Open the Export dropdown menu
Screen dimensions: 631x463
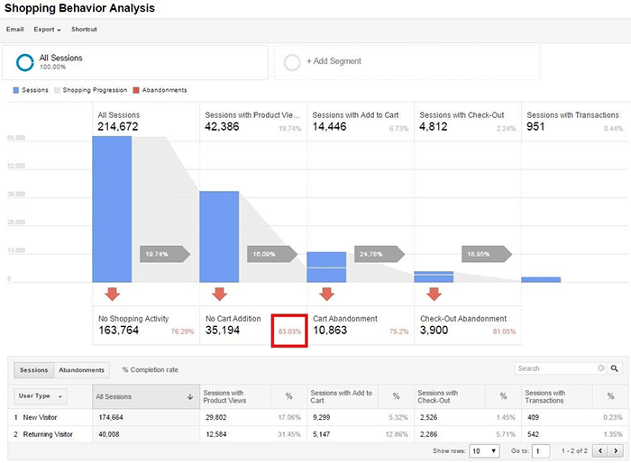click(47, 30)
